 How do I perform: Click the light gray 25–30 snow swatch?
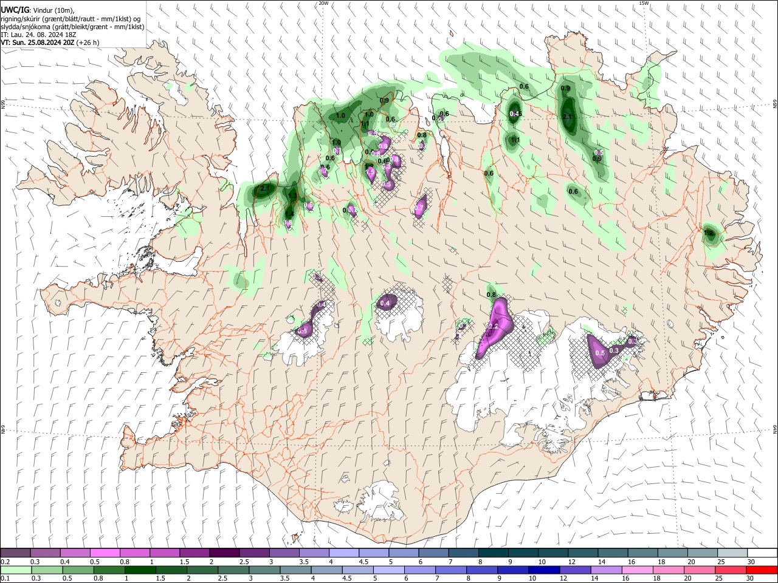click(732, 553)
